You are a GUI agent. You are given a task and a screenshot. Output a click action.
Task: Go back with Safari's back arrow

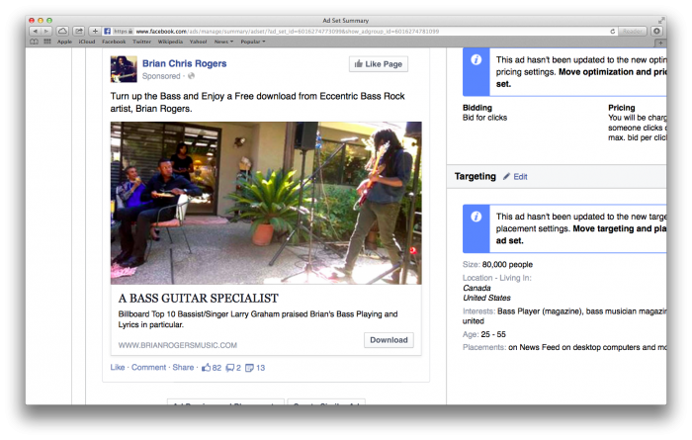click(x=35, y=32)
